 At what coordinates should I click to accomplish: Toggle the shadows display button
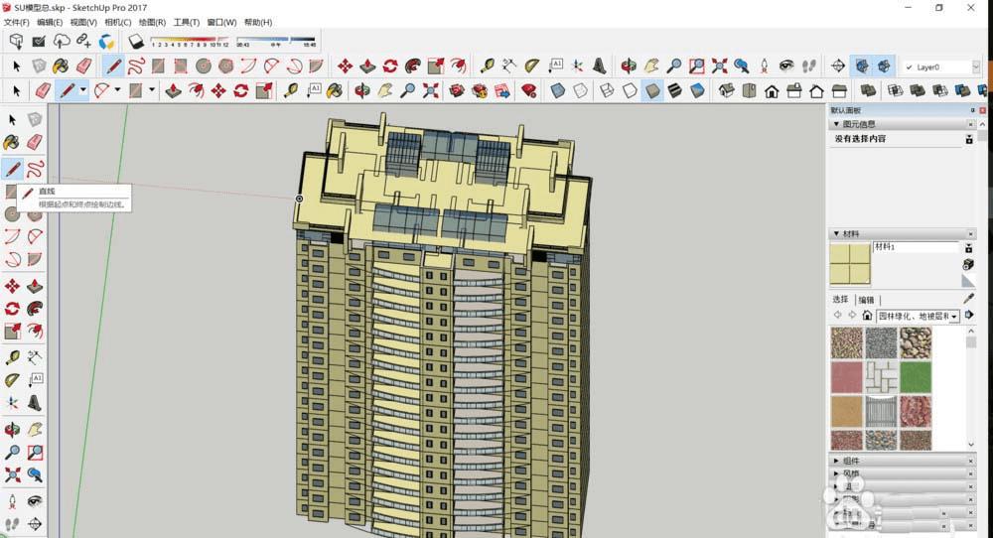tap(136, 42)
